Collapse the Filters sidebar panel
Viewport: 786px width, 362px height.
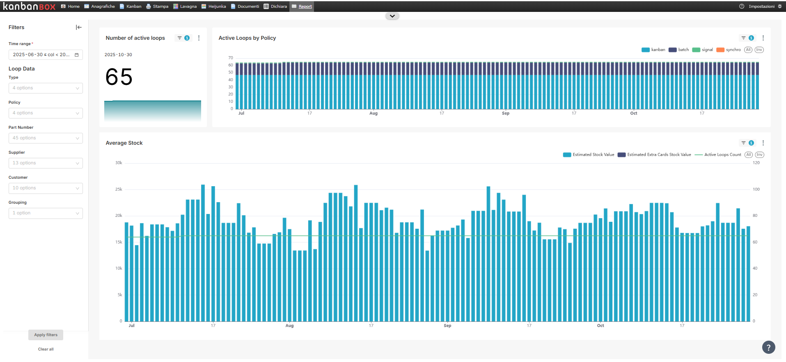click(79, 27)
